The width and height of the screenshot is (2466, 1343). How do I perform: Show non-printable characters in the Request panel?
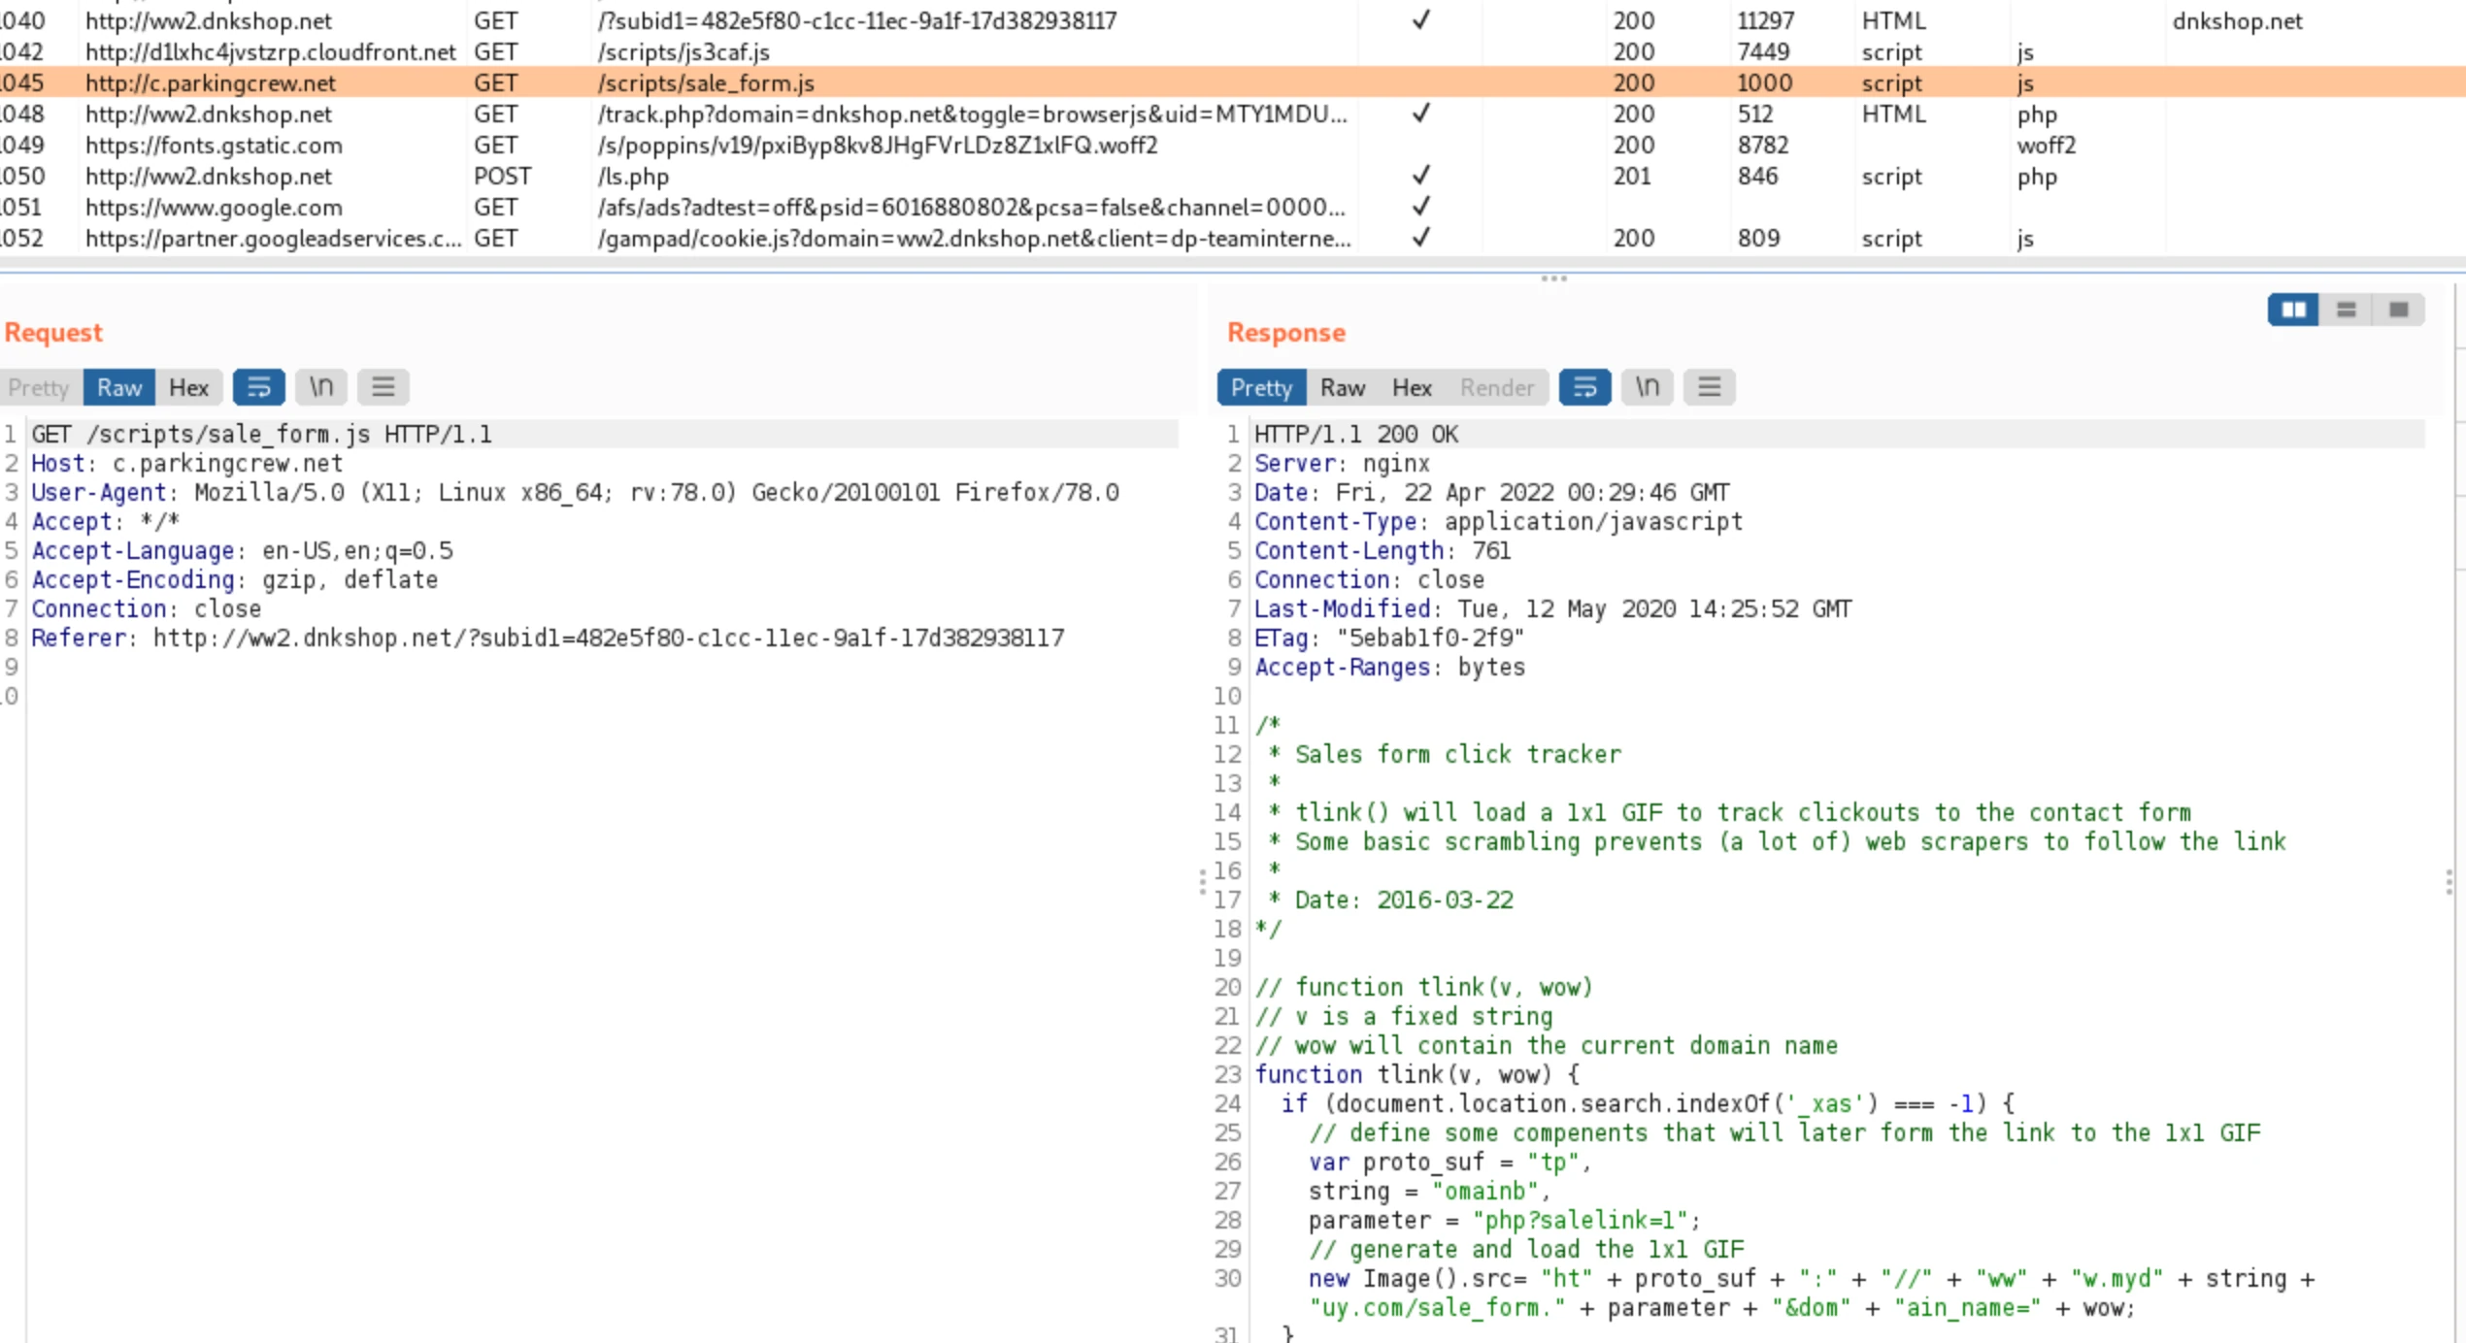click(321, 387)
